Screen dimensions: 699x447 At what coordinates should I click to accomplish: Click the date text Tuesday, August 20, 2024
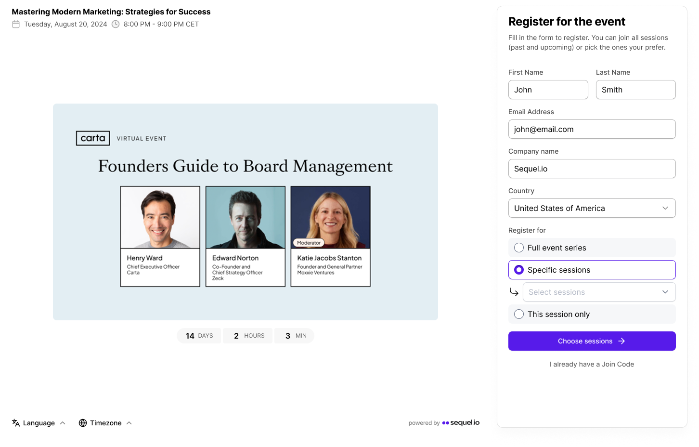coord(65,24)
